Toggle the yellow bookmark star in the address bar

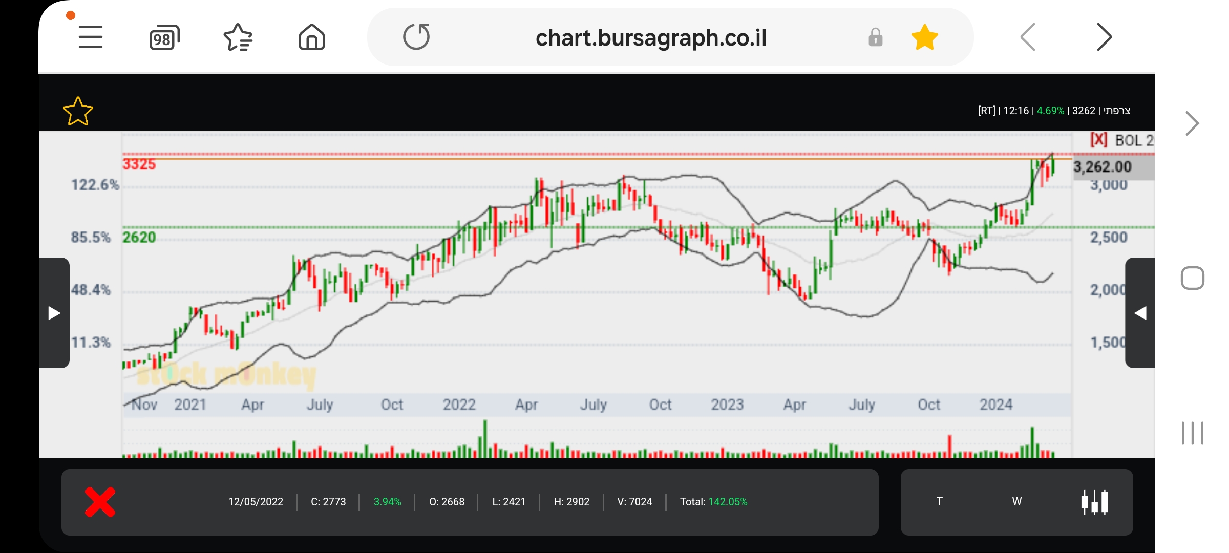(x=924, y=37)
